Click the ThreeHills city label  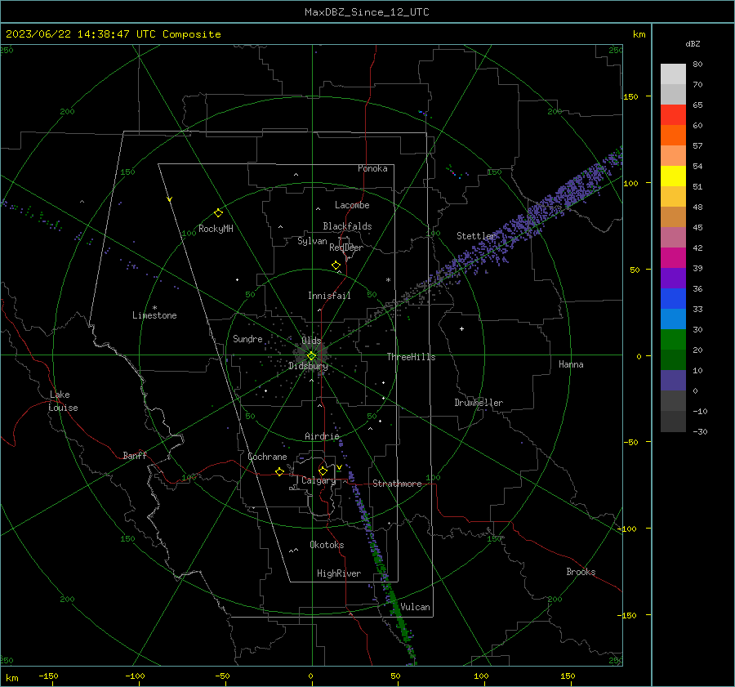411,357
